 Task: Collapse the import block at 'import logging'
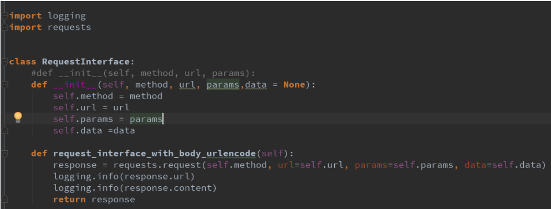4,16
